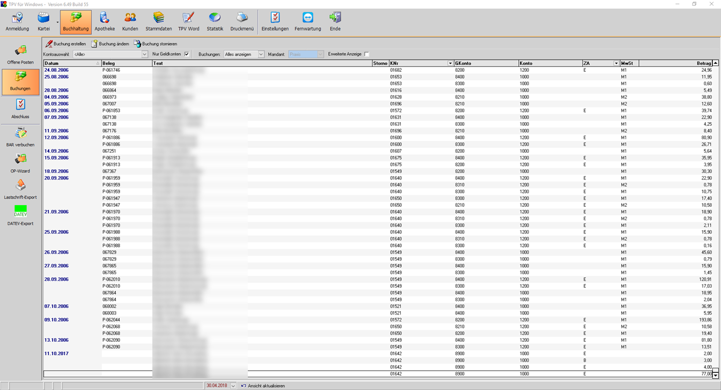Click Buchung erstellen button
Screen dimensions: 721x390
click(x=65, y=44)
